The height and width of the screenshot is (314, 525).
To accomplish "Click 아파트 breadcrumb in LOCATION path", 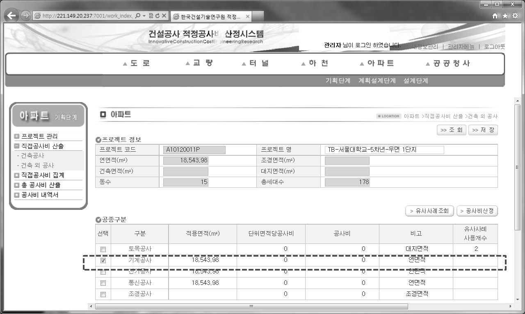I will coord(411,116).
